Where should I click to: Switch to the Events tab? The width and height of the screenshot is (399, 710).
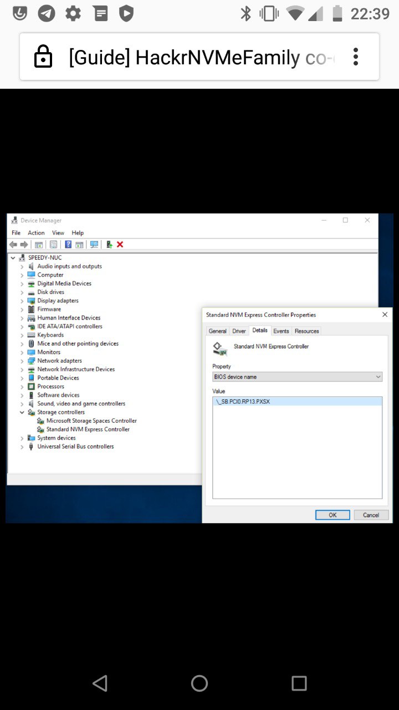281,331
